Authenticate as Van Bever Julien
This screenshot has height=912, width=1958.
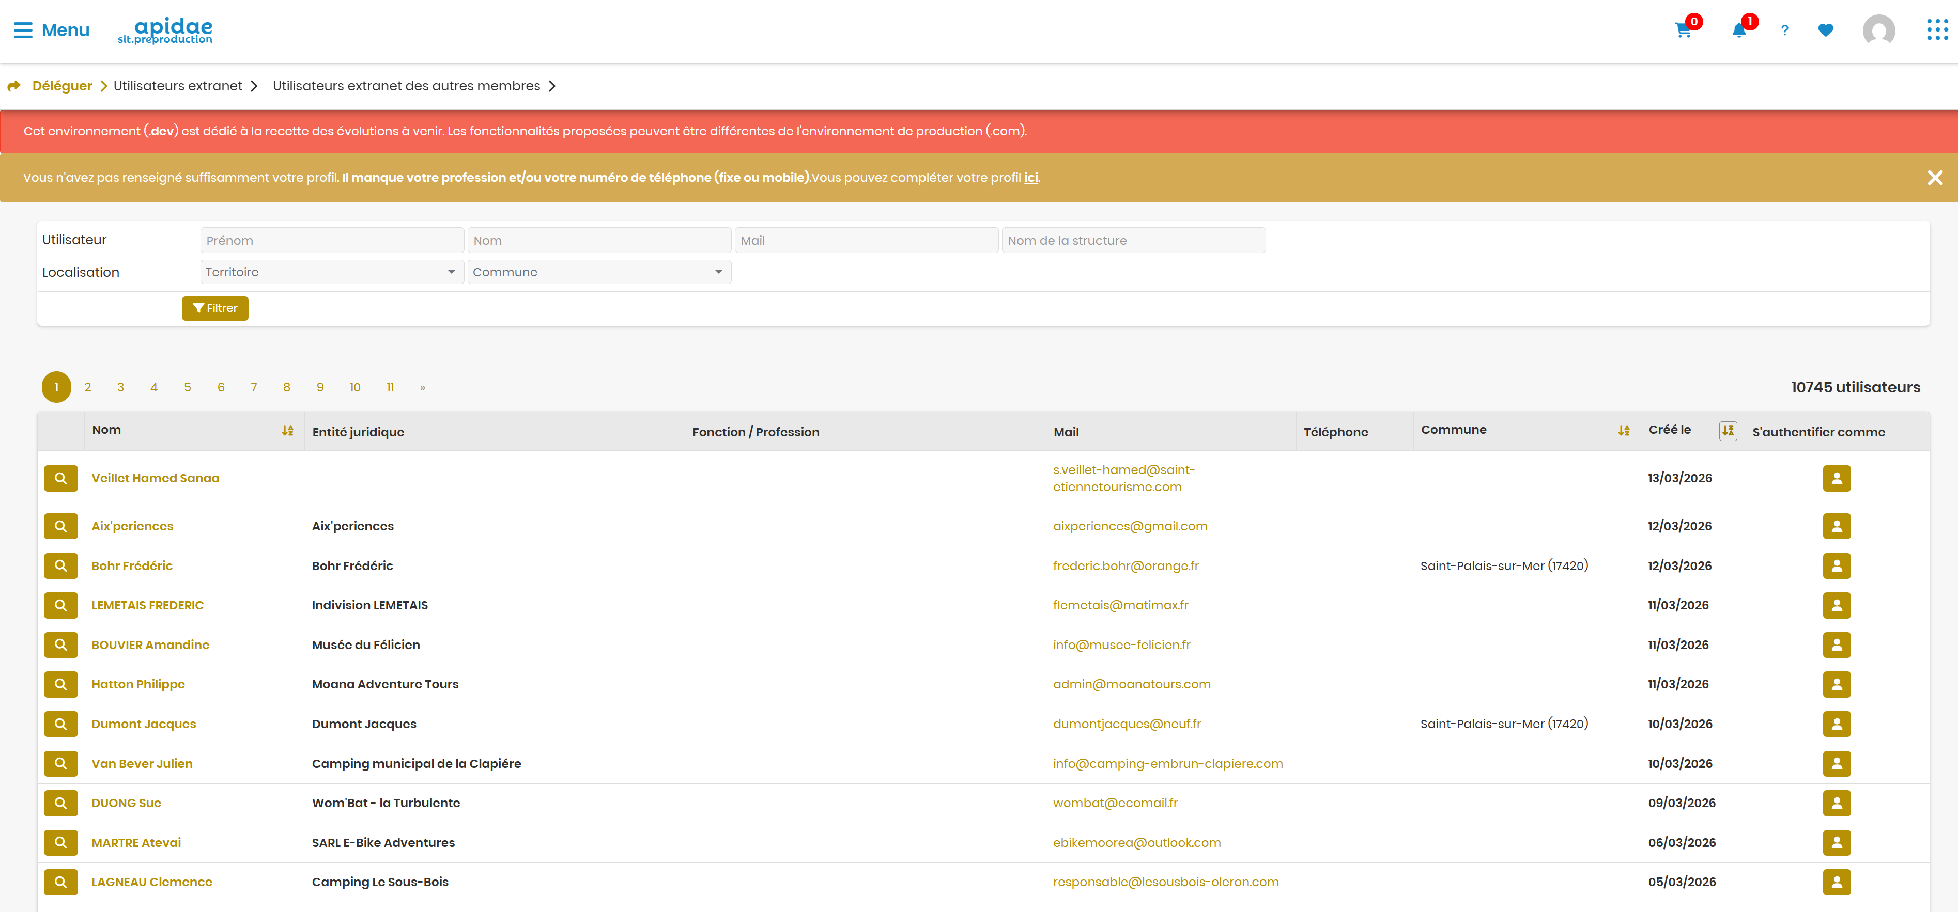point(1837,763)
